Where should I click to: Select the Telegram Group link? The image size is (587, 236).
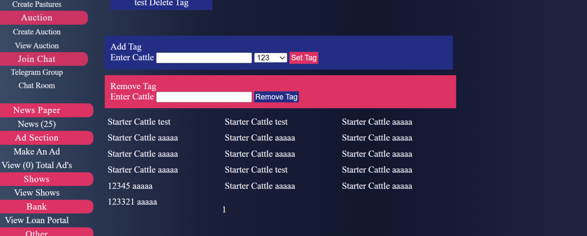[37, 72]
